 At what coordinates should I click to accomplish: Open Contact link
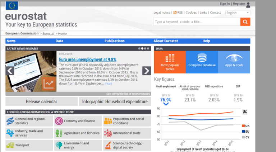pos(216,13)
